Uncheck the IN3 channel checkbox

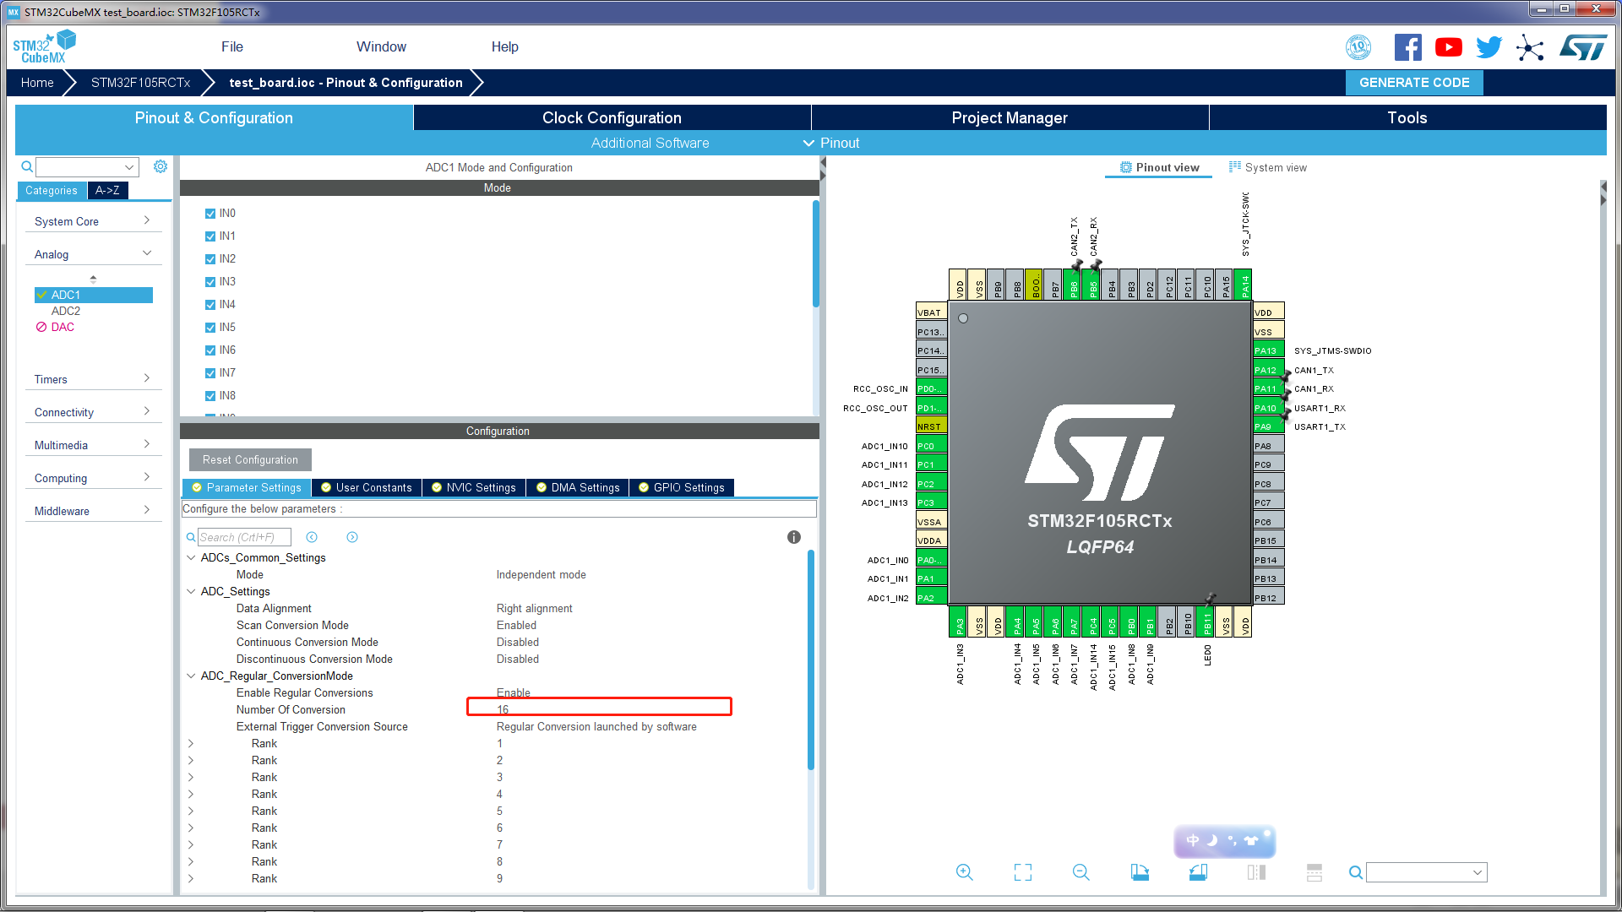point(210,281)
